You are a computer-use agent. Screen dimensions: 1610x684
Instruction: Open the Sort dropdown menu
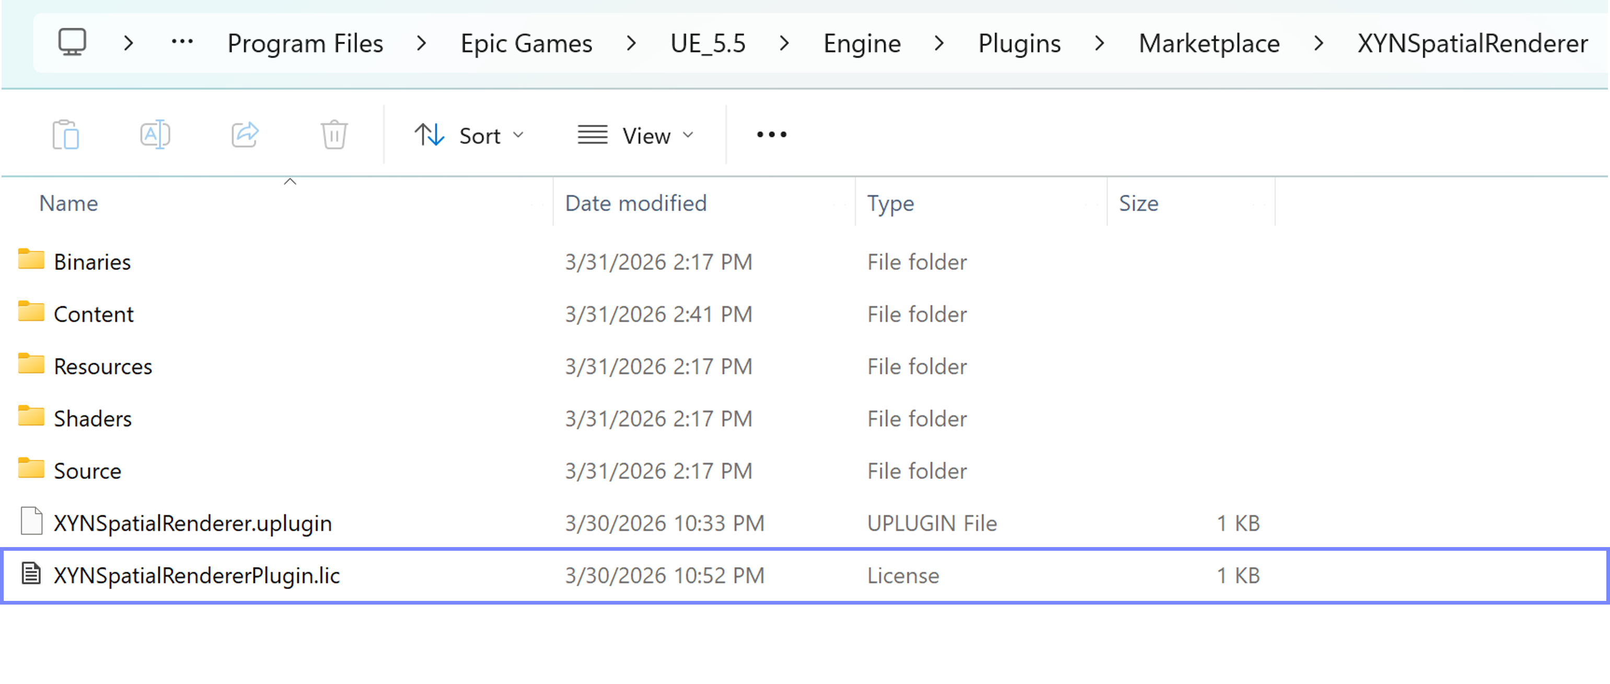click(469, 135)
